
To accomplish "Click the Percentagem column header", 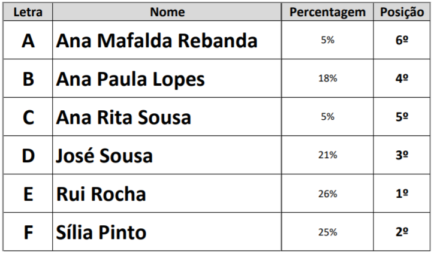I will coord(327,12).
